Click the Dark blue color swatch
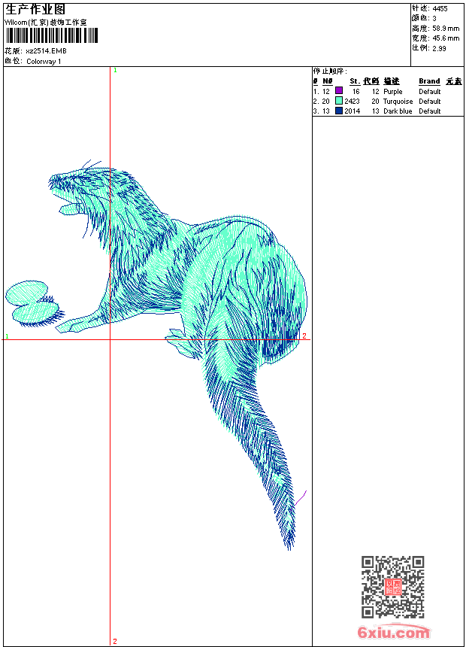This screenshot has height=647, width=466. [339, 111]
